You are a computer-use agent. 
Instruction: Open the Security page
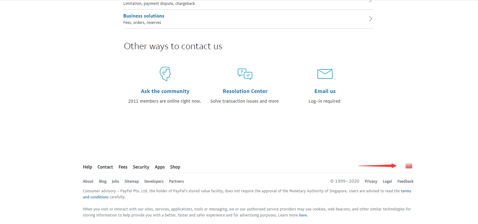click(141, 167)
